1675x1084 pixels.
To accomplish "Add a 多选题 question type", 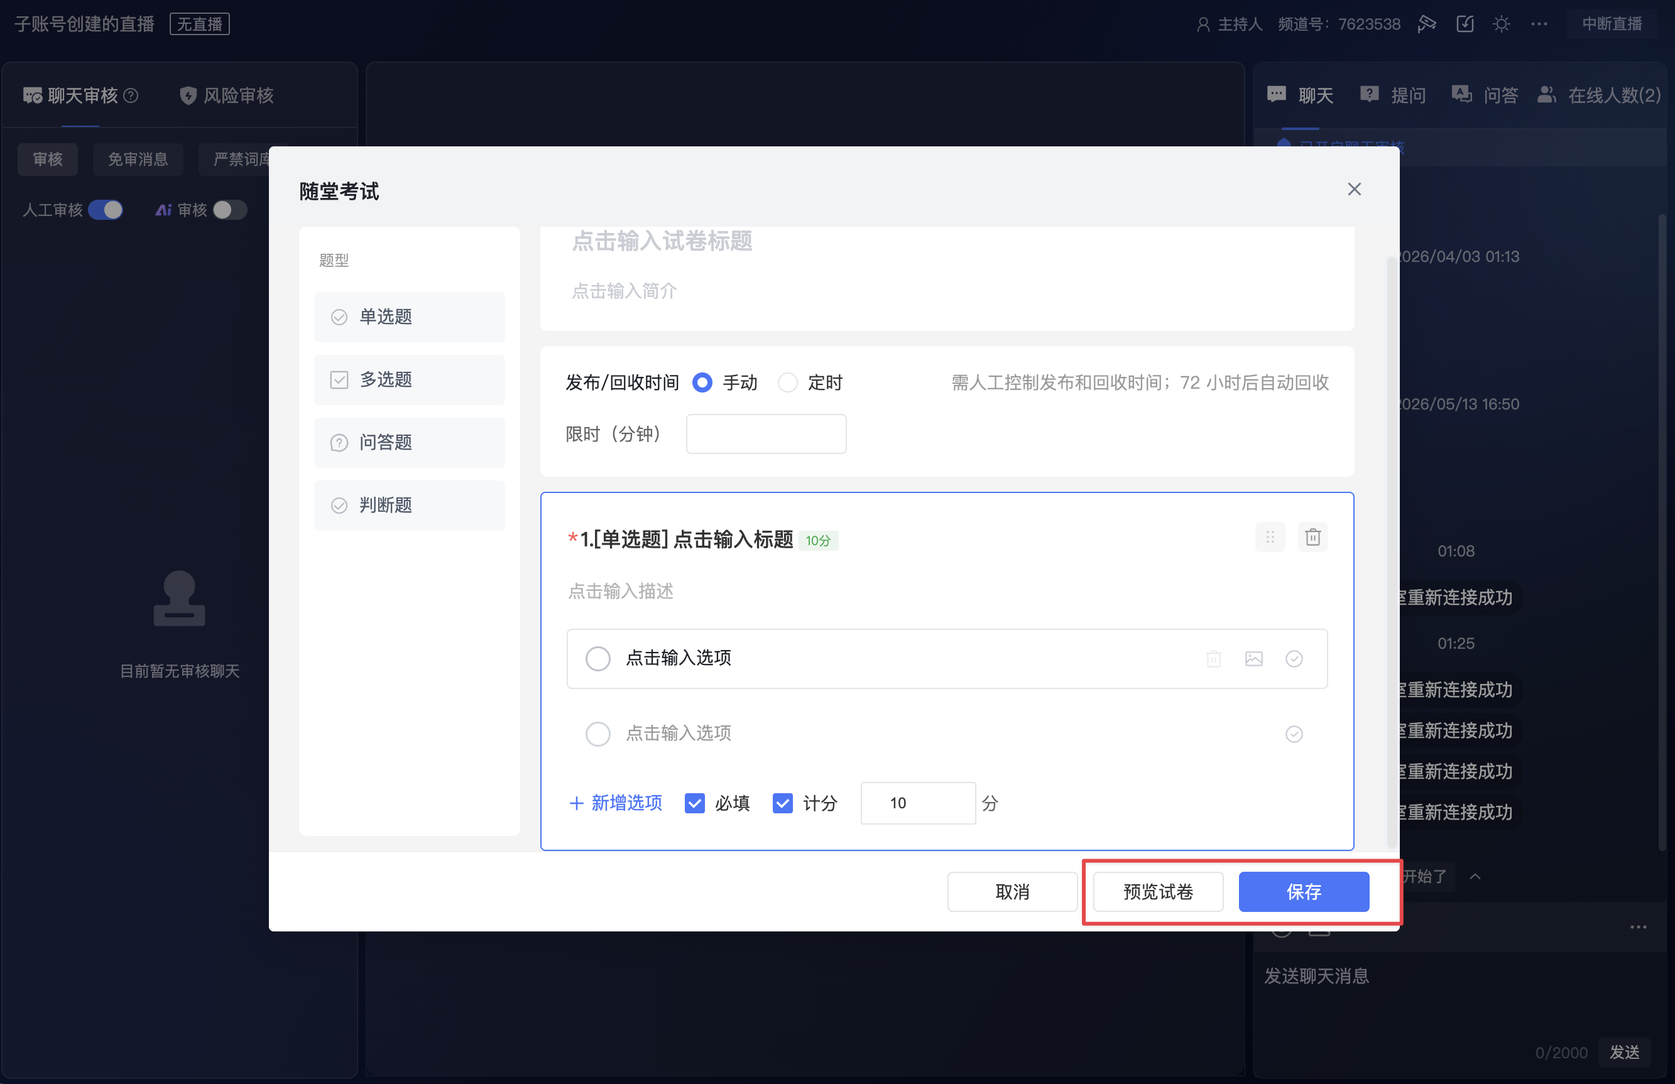I will (409, 380).
